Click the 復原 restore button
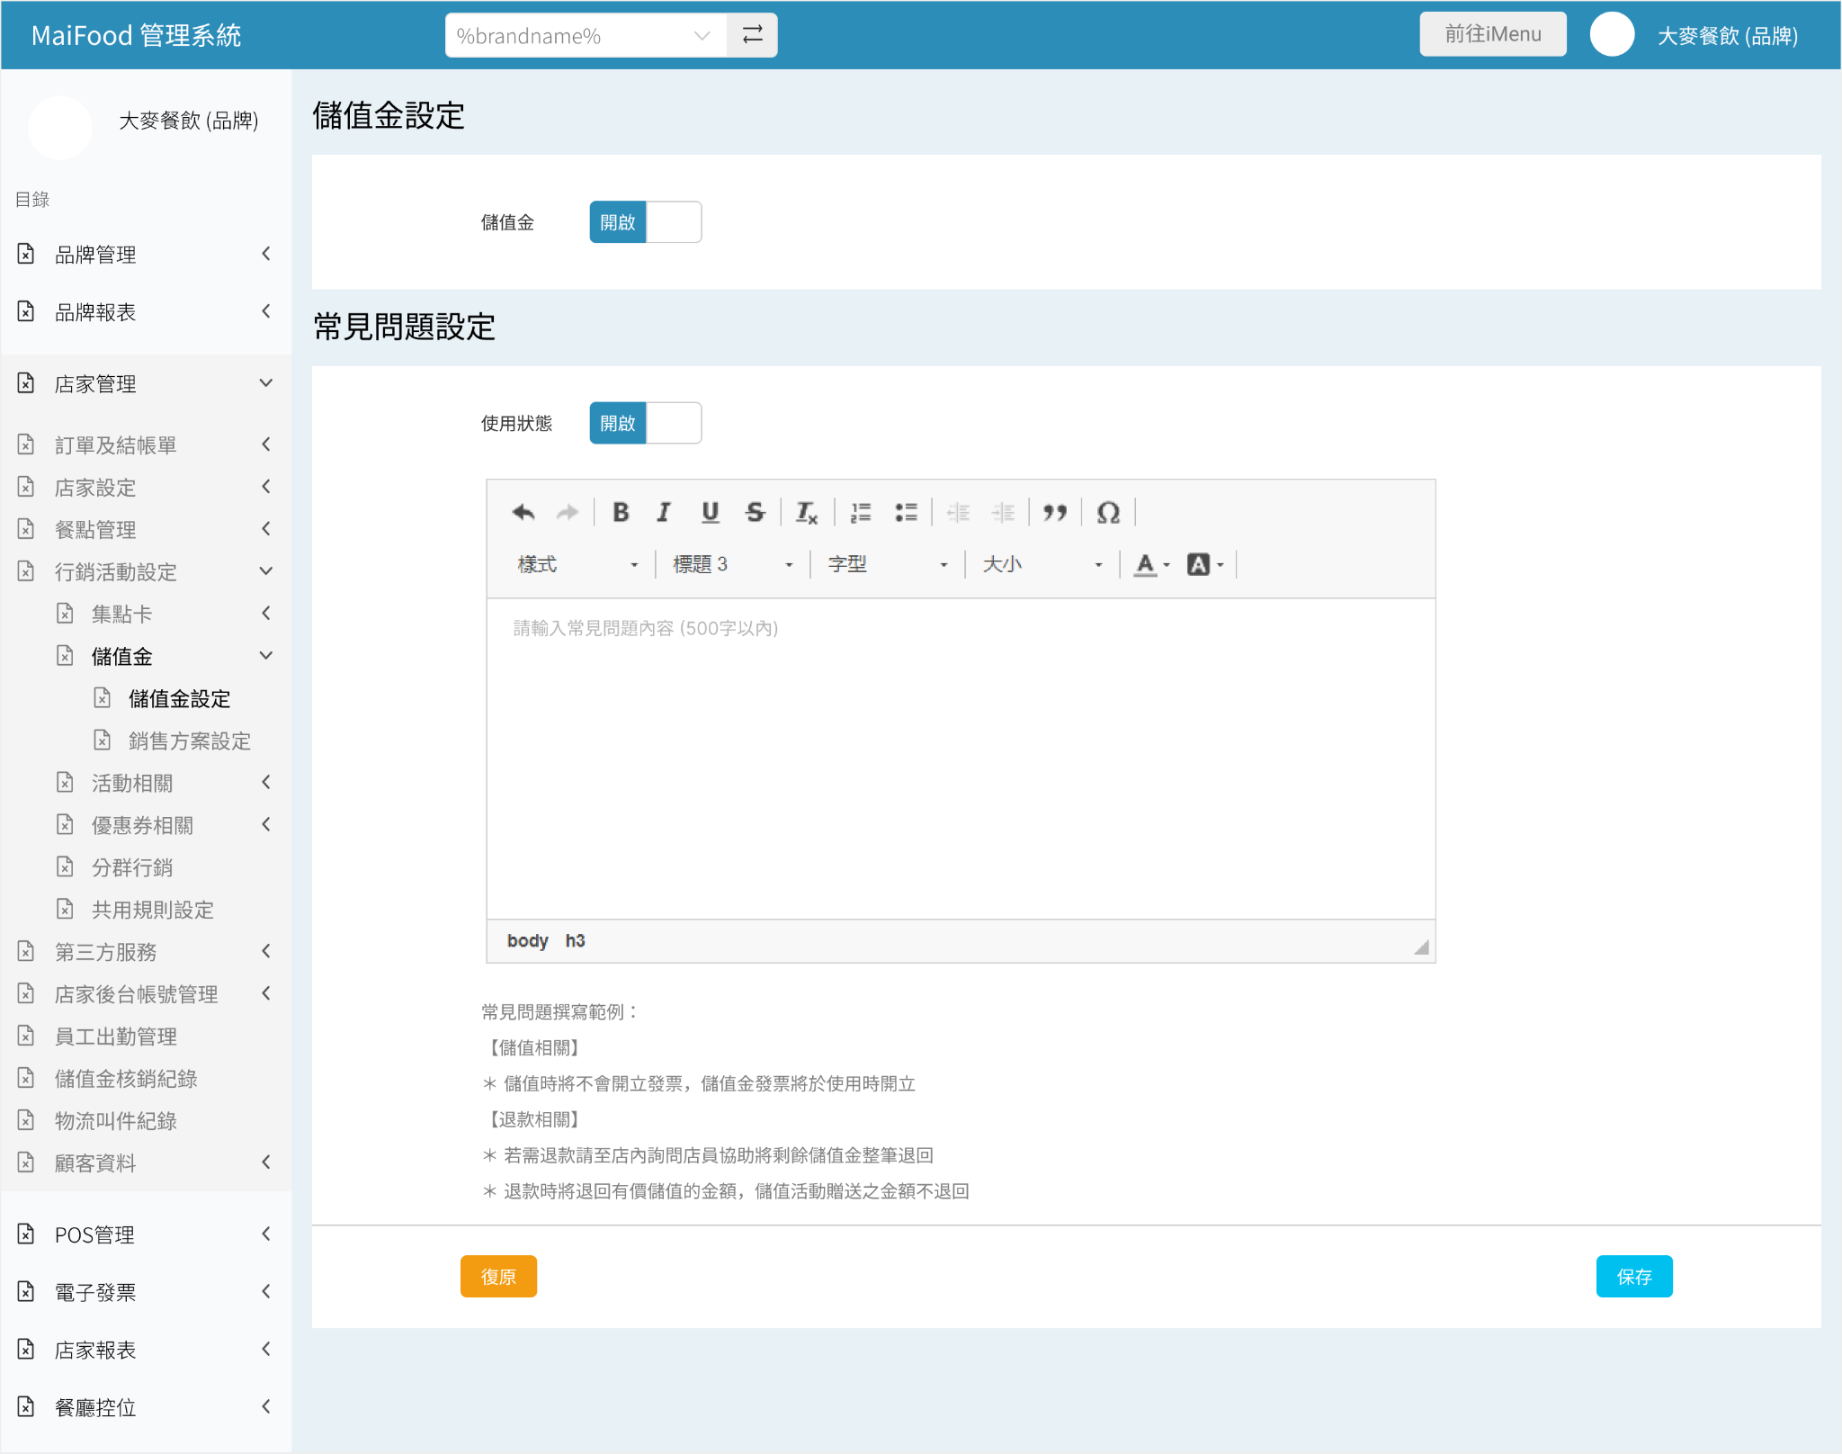Image resolution: width=1842 pixels, height=1454 pixels. pyautogui.click(x=498, y=1276)
